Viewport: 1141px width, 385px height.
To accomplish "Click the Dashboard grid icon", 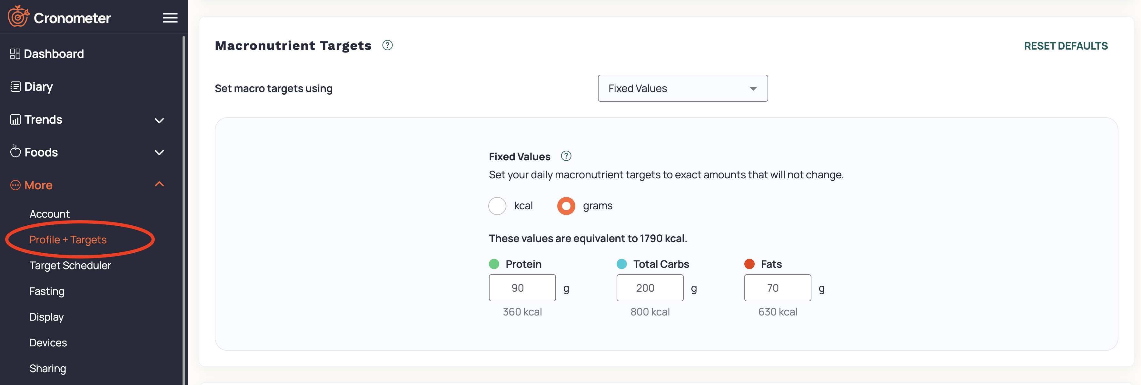I will point(15,53).
